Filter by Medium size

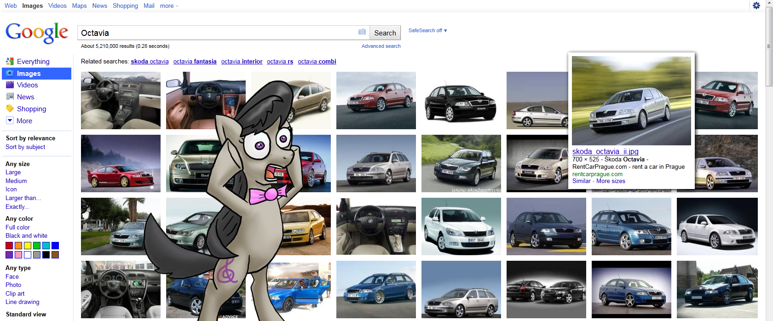[x=16, y=181]
